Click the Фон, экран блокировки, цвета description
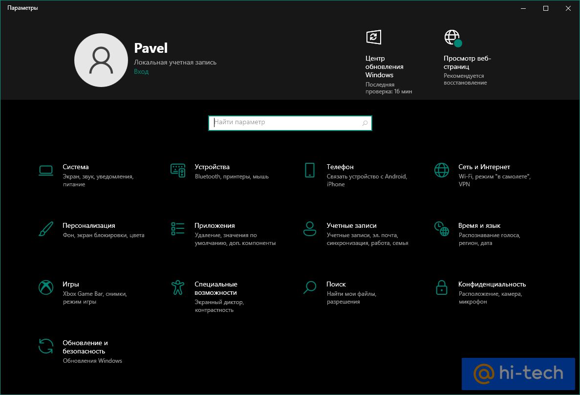580x395 pixels. pyautogui.click(x=104, y=236)
